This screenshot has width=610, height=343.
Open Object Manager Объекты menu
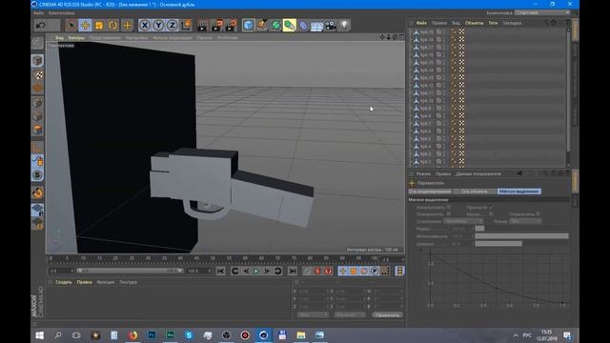tap(475, 23)
